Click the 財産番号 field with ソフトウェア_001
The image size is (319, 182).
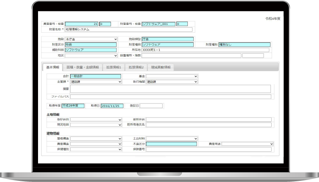point(158,24)
